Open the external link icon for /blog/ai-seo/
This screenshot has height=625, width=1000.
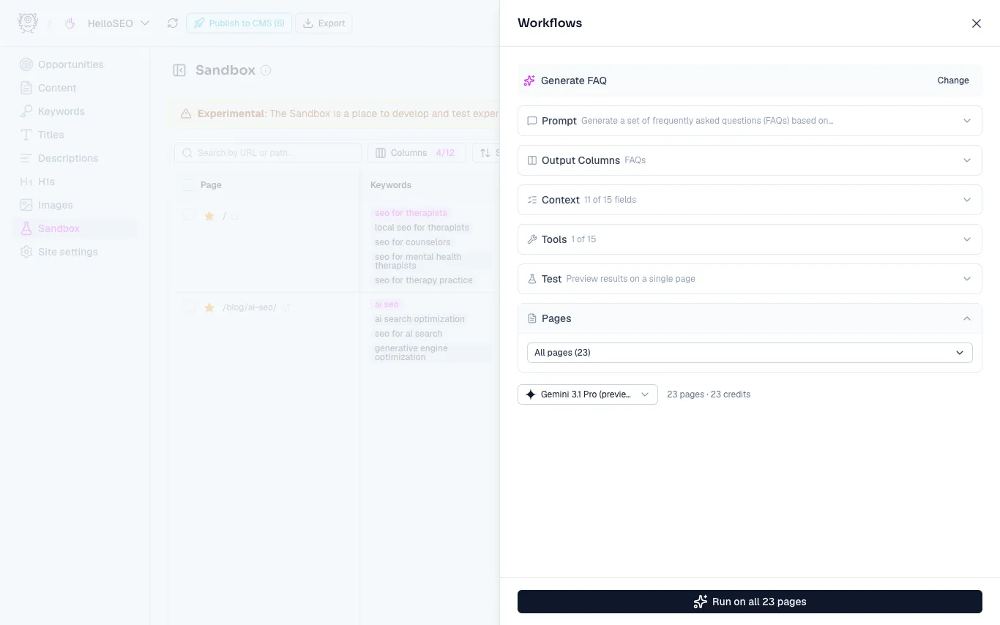[286, 307]
